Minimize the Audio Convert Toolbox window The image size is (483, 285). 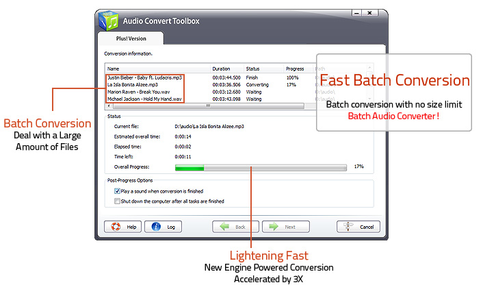point(356,13)
